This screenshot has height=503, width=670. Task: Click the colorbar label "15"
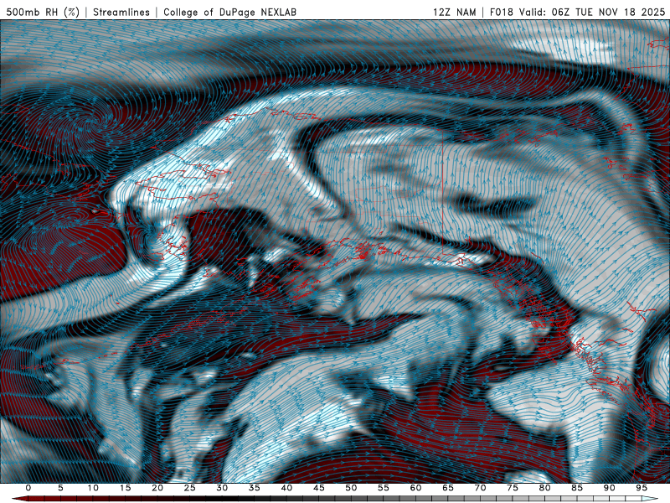(x=125, y=488)
